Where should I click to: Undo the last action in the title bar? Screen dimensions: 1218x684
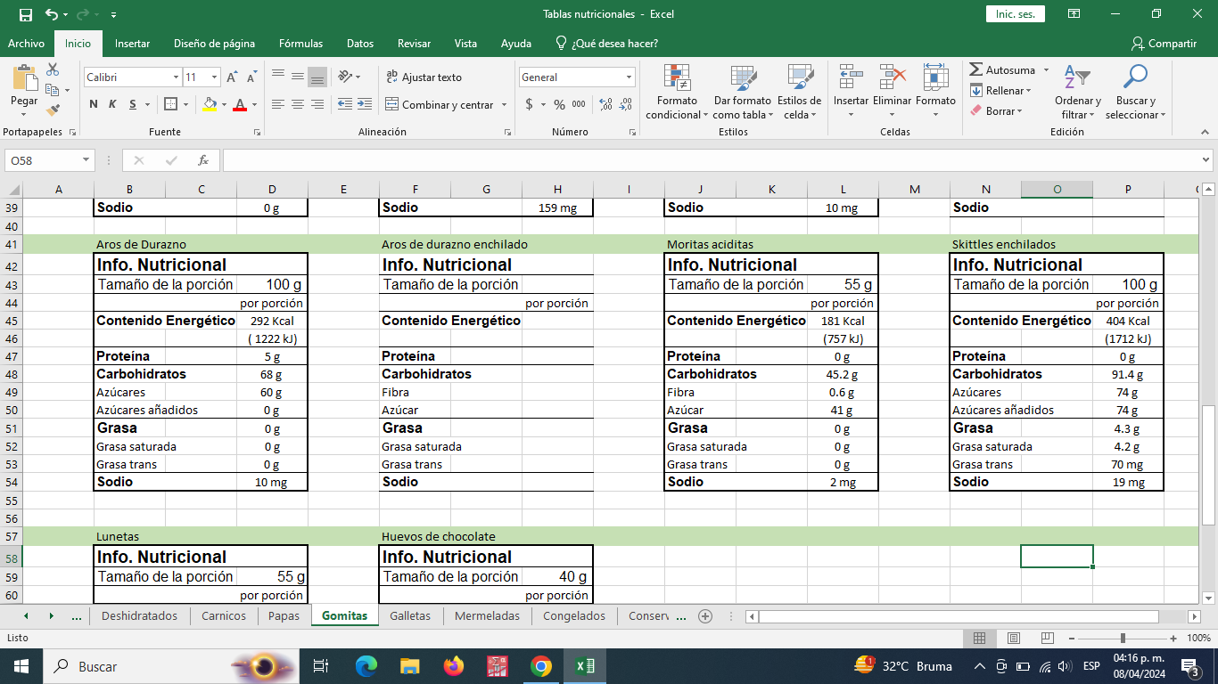point(52,14)
